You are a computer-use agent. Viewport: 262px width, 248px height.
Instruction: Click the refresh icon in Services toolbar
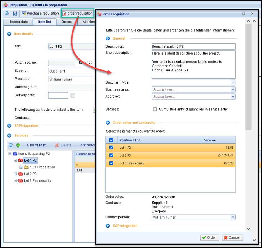[11, 145]
